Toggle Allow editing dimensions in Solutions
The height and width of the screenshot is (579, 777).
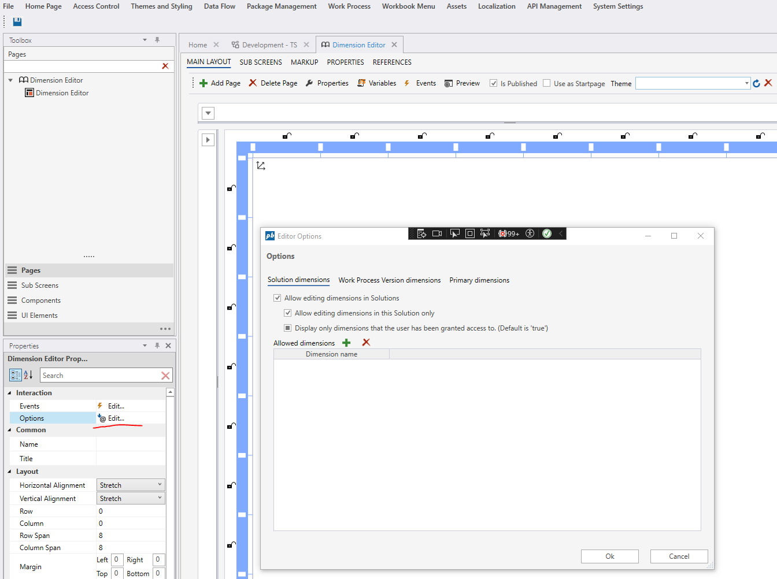(277, 298)
